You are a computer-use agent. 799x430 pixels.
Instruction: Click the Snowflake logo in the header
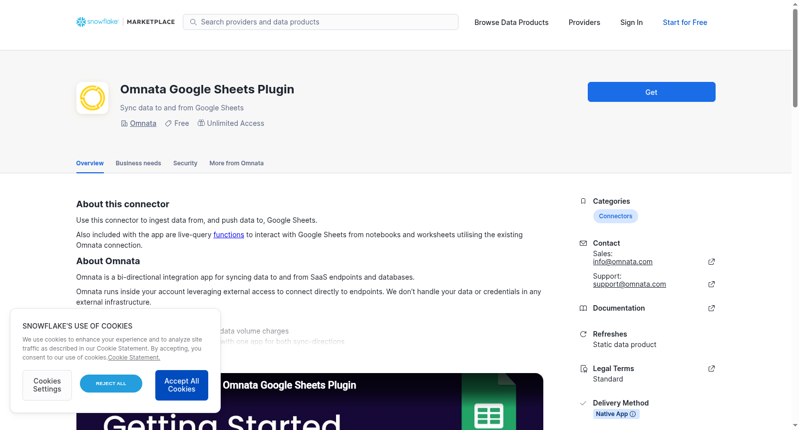(97, 22)
